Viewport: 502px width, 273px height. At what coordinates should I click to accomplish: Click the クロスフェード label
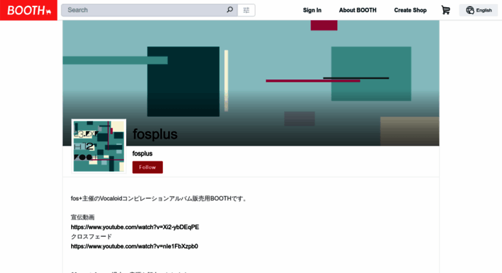pyautogui.click(x=91, y=237)
